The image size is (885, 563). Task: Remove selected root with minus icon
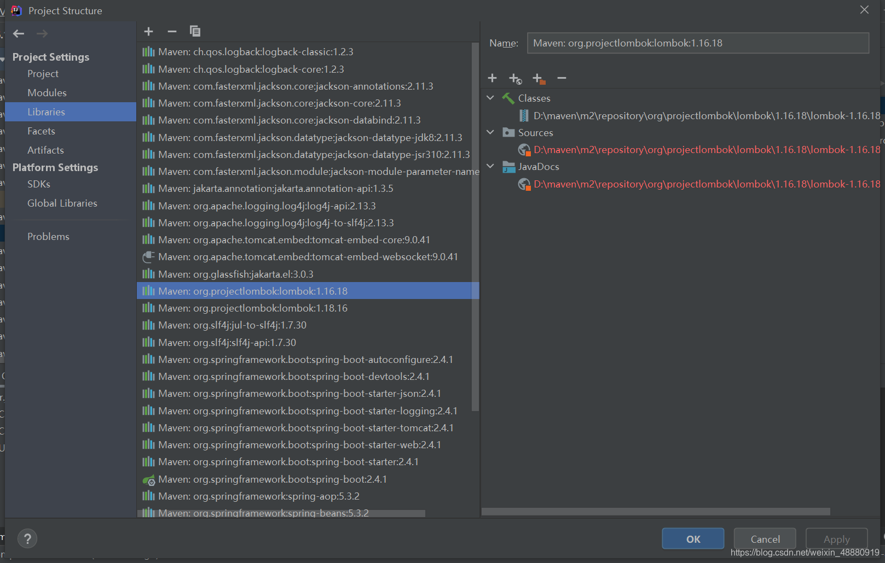[562, 78]
